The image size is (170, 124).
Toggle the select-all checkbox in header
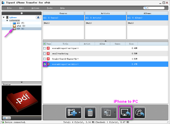tap(44, 44)
